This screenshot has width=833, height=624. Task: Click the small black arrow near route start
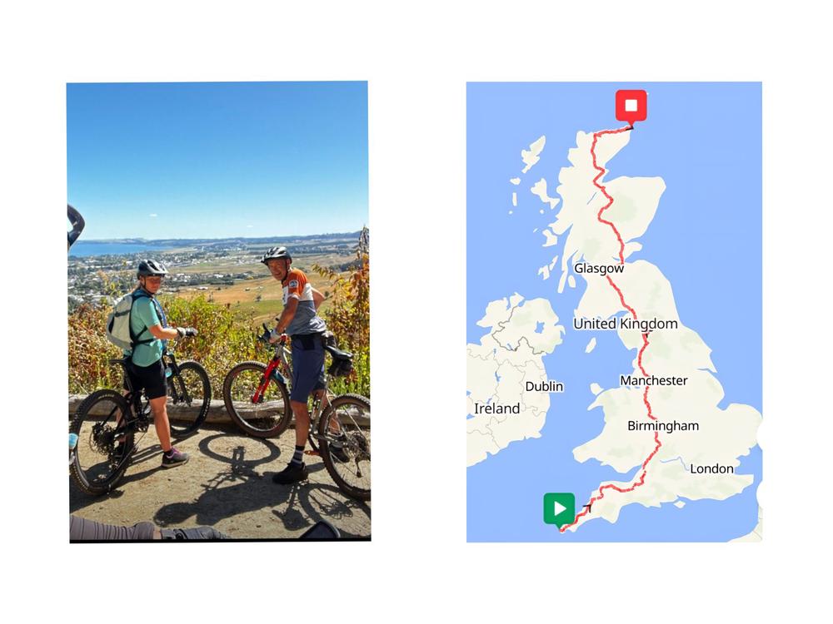[x=587, y=508]
